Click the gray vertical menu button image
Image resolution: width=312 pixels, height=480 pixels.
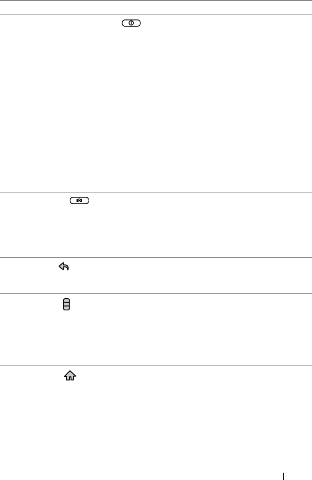click(x=66, y=304)
